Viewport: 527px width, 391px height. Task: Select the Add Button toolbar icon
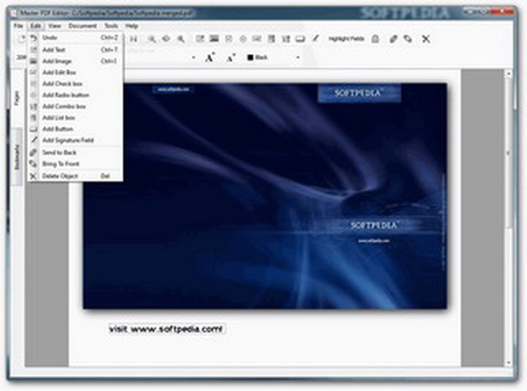(x=300, y=39)
